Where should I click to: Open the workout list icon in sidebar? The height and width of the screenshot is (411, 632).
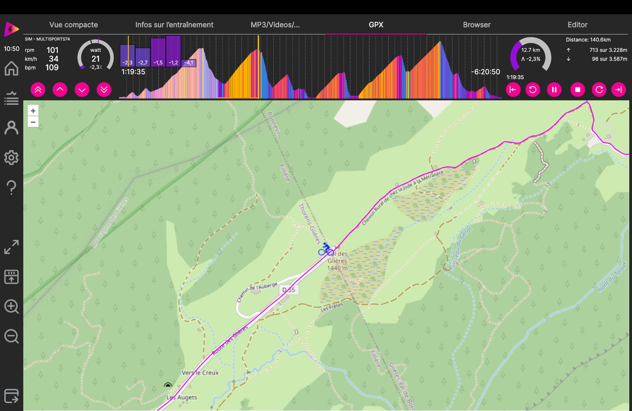(x=11, y=98)
